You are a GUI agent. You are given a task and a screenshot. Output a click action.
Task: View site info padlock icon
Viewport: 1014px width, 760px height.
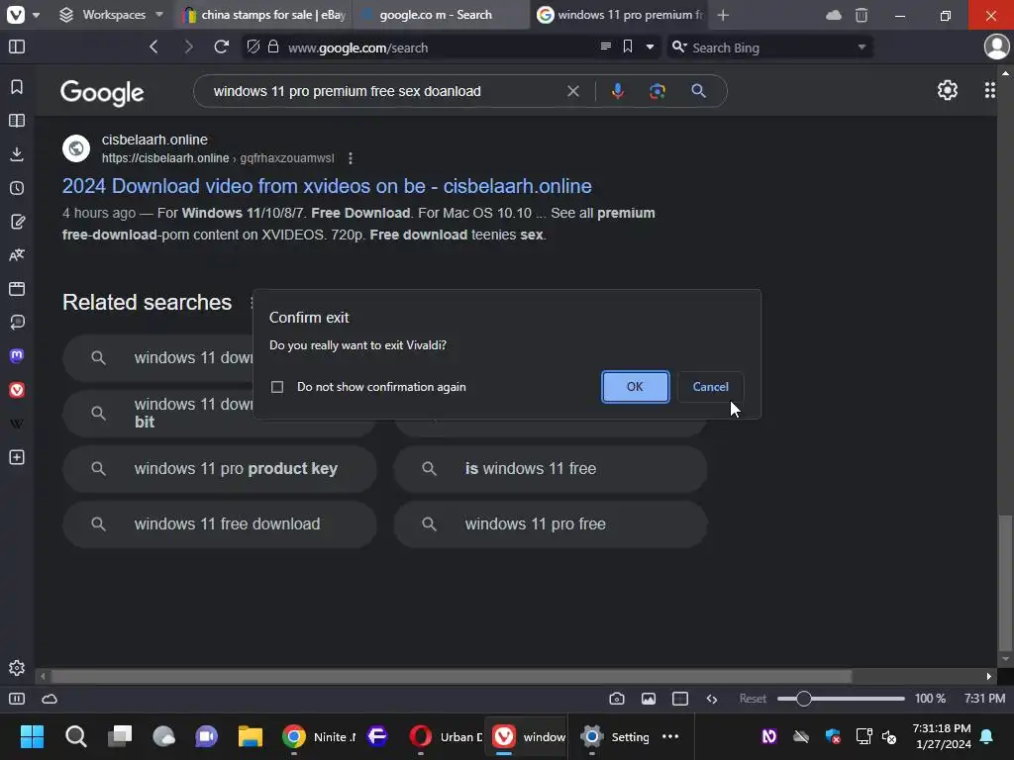tap(273, 47)
